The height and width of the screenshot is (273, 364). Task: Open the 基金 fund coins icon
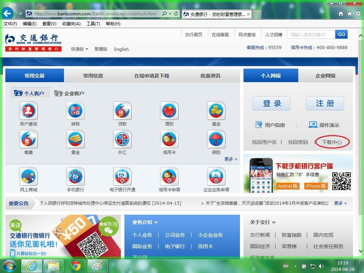216,111
